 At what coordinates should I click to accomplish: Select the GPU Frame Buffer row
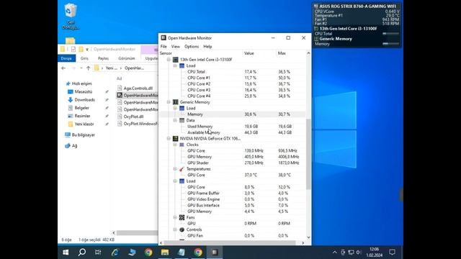[x=232, y=194]
